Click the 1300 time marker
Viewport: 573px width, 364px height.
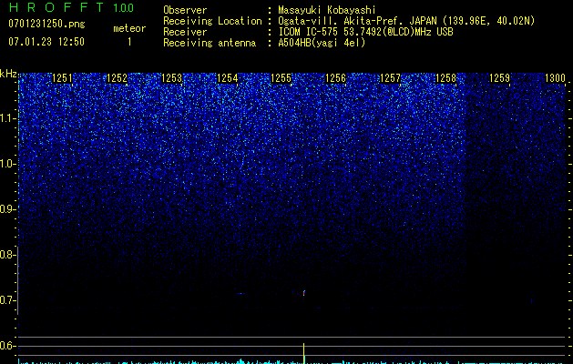pyautogui.click(x=555, y=78)
